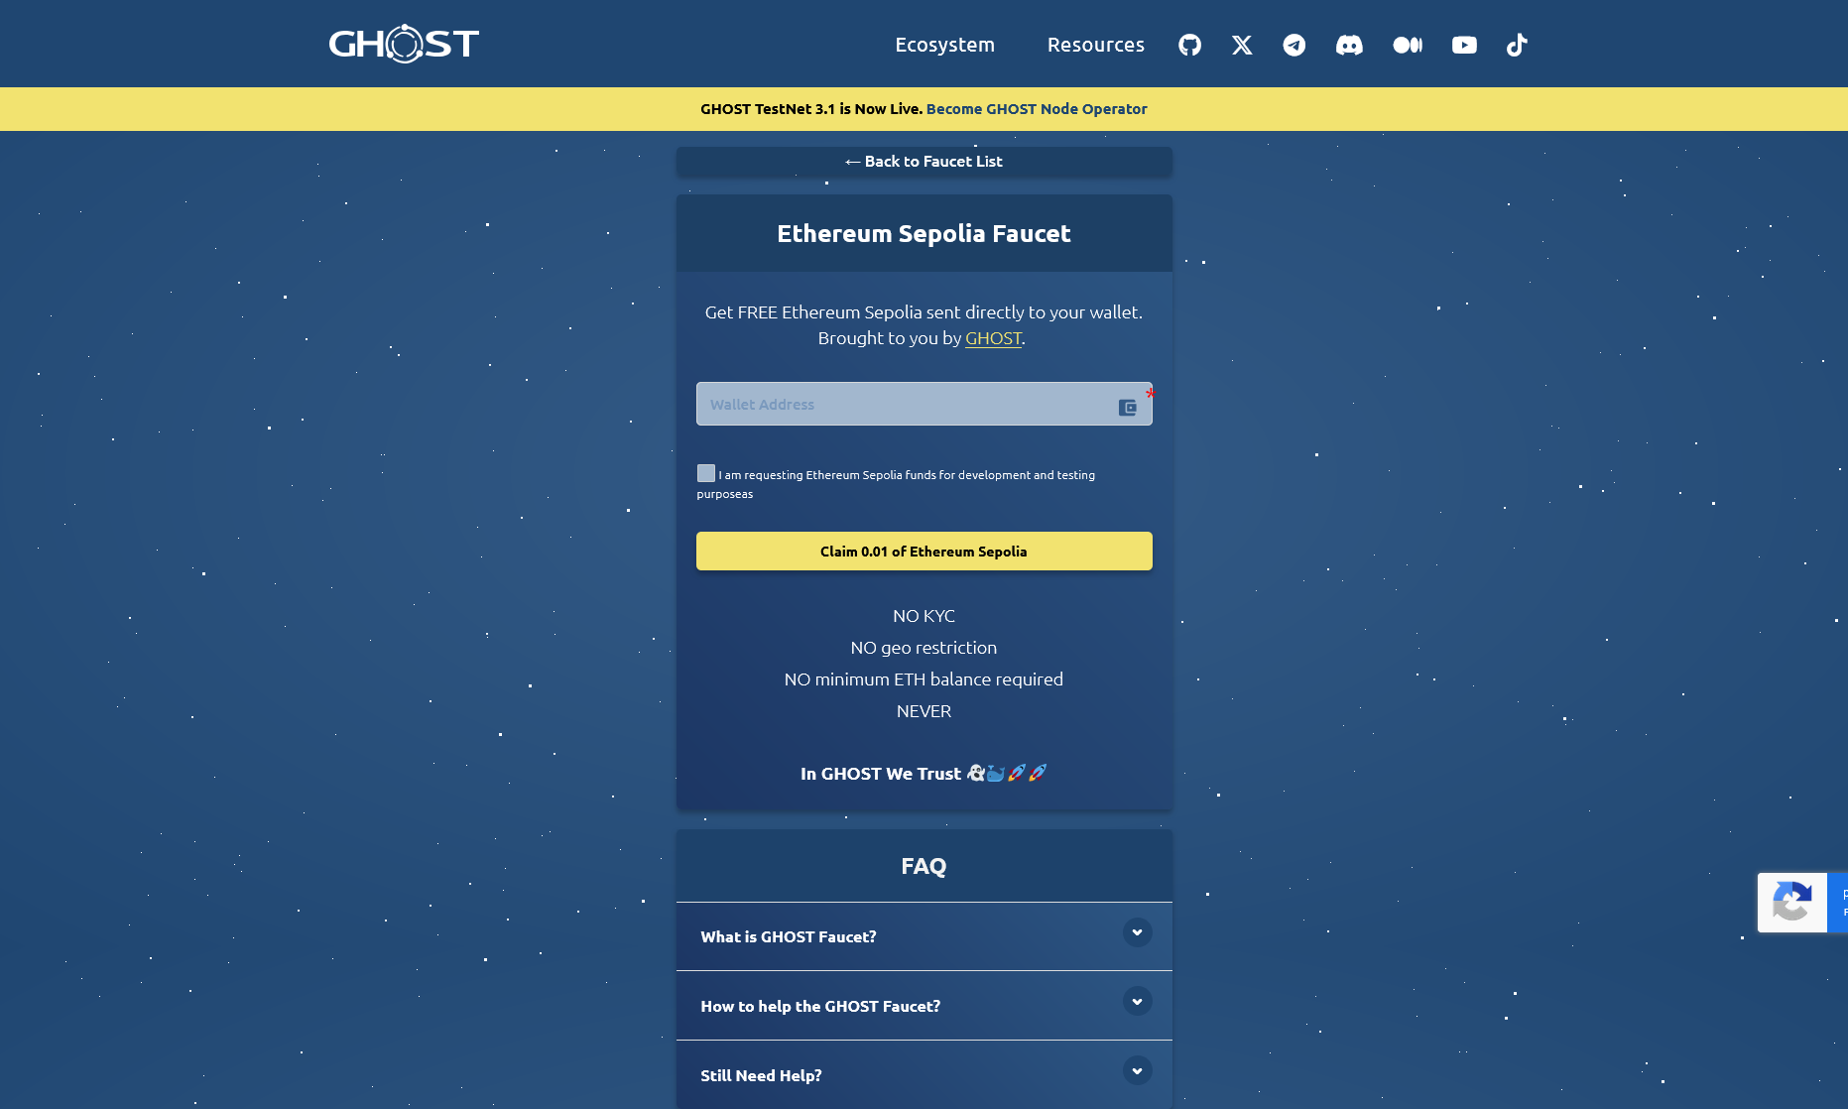Click the yellow GHOST hyperlink
The image size is (1848, 1109).
[993, 338]
